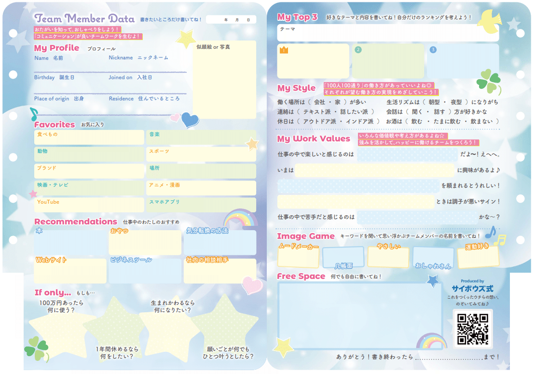Screen dimensions: 535x374
Task: Click the date field with 年 月 日
Action: (x=231, y=20)
